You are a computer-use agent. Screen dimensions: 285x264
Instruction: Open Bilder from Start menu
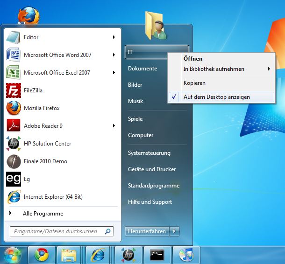(135, 85)
